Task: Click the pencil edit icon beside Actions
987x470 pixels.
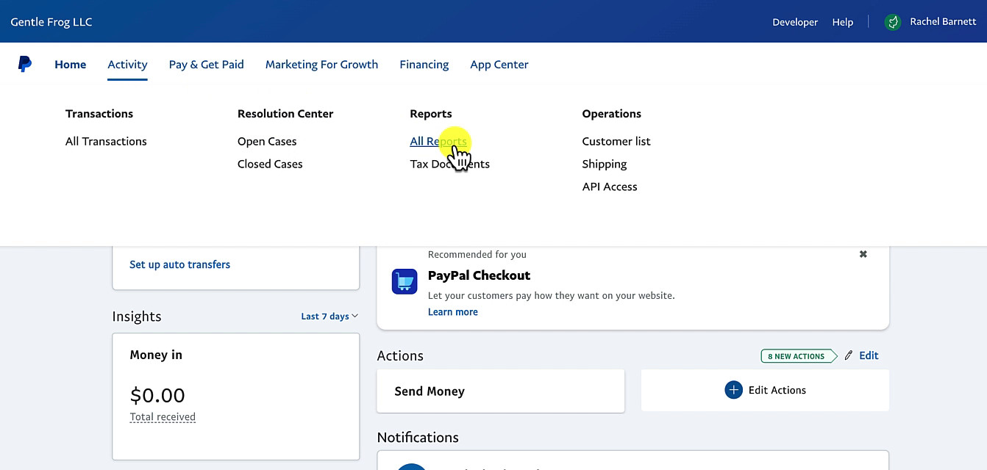Action: [849, 355]
